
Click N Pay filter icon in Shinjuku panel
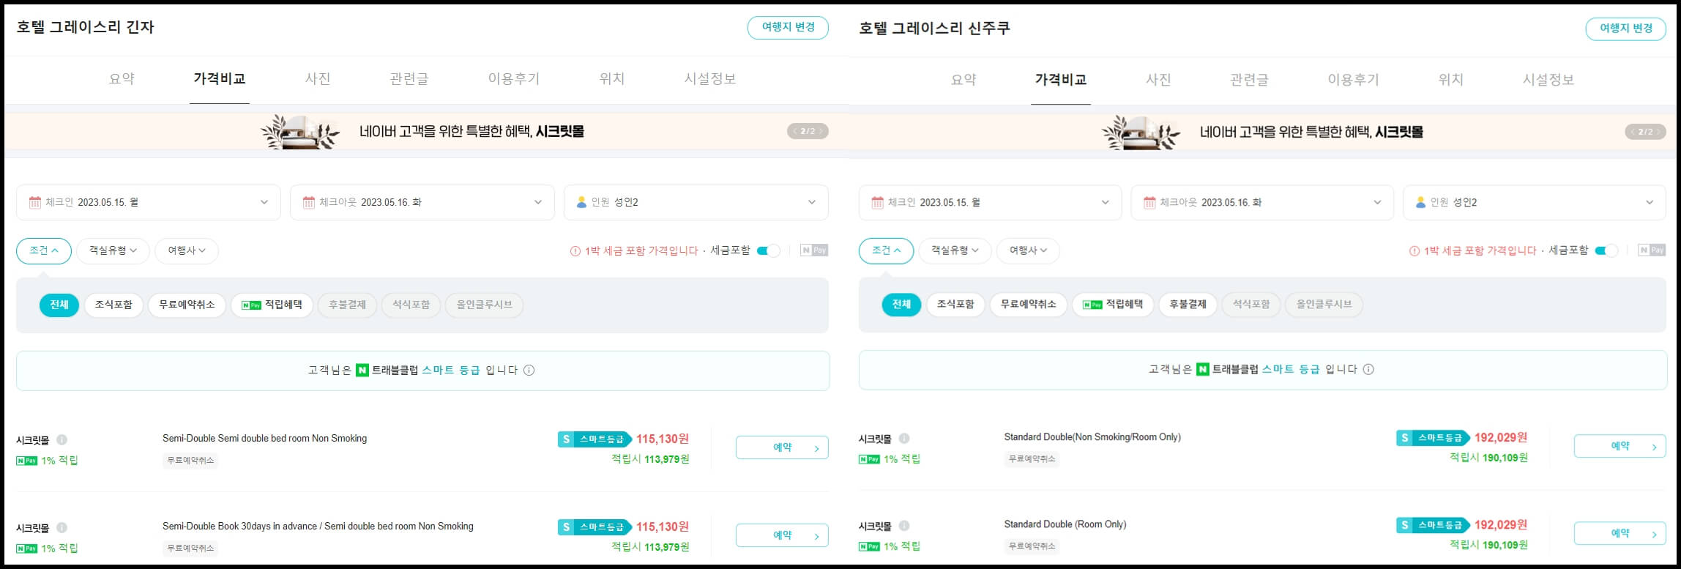[x=1652, y=250]
